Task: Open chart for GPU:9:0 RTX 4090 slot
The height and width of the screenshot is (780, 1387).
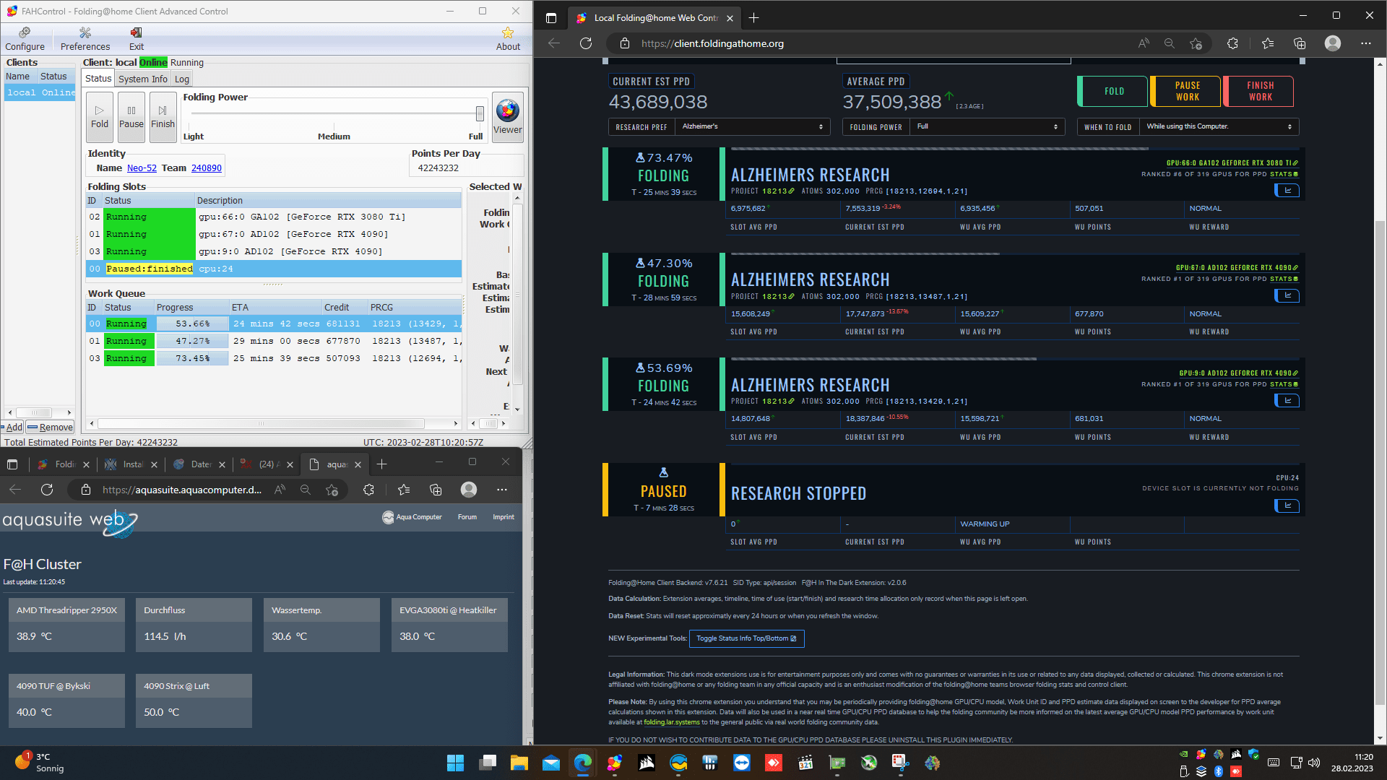Action: coord(1287,400)
